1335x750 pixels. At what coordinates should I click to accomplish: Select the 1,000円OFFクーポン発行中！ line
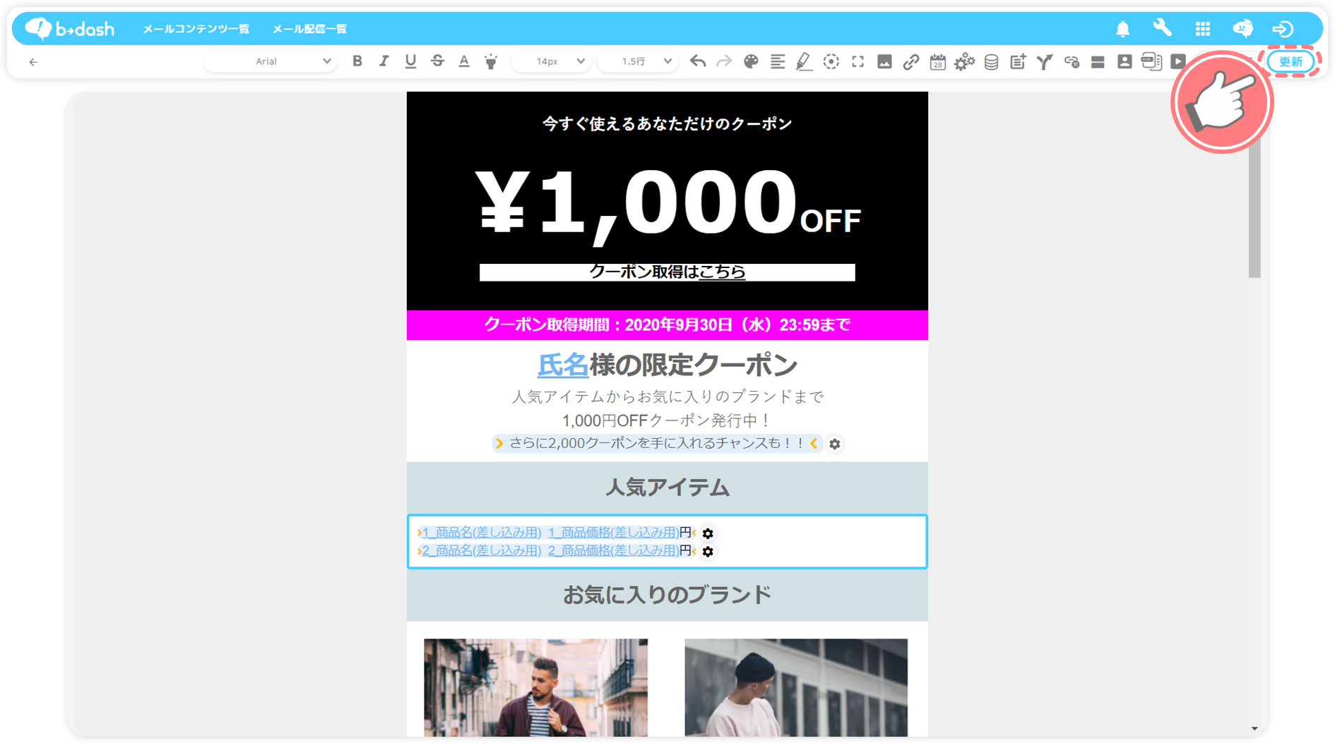[667, 421]
